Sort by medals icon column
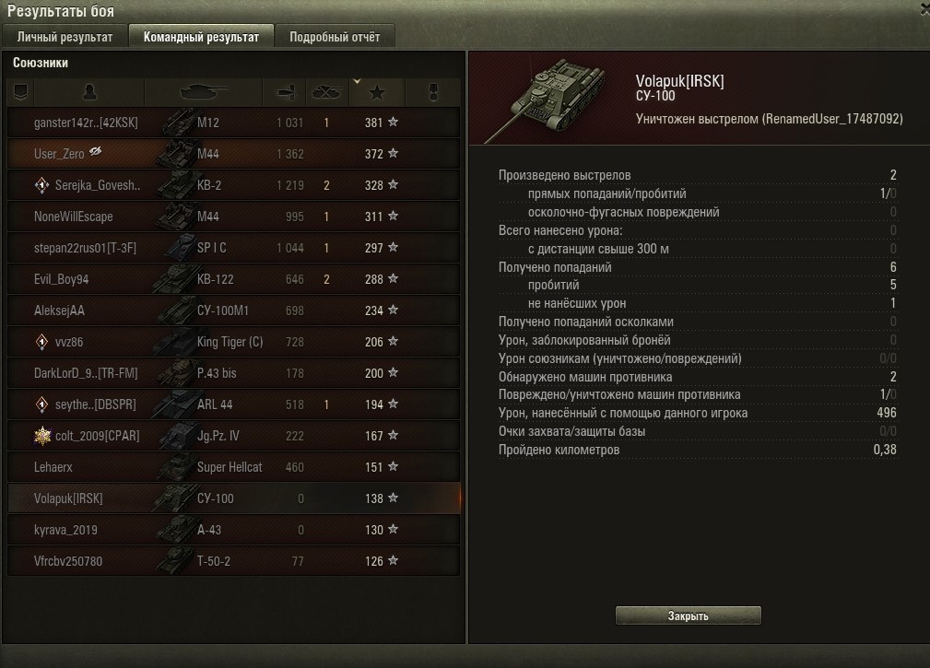This screenshot has width=930, height=668. [x=433, y=92]
